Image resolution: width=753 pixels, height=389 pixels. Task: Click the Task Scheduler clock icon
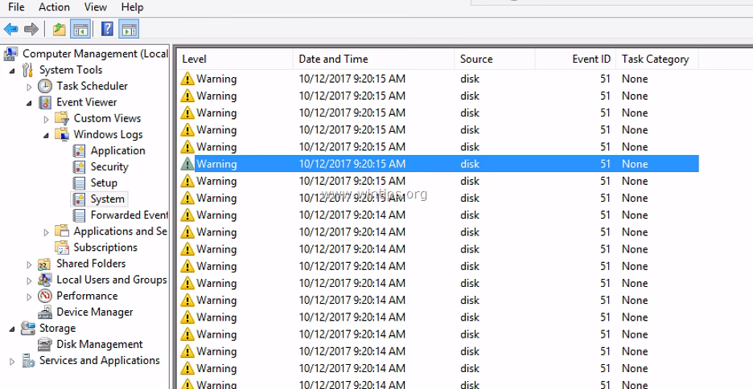pyautogui.click(x=45, y=86)
